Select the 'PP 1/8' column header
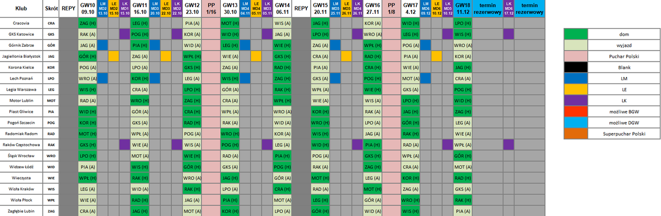 pos(392,9)
